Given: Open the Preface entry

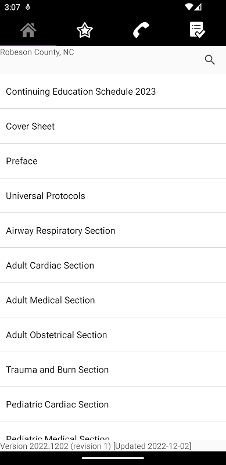Looking at the screenshot, I should [113, 161].
